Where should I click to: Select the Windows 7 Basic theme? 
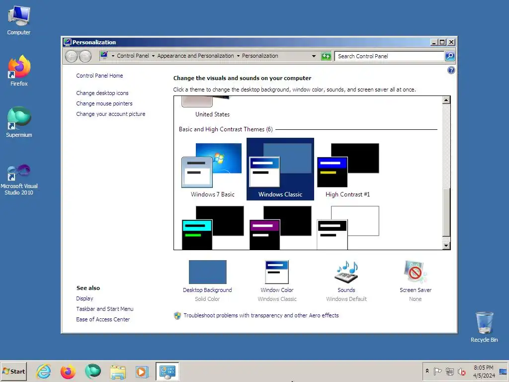coord(213,170)
